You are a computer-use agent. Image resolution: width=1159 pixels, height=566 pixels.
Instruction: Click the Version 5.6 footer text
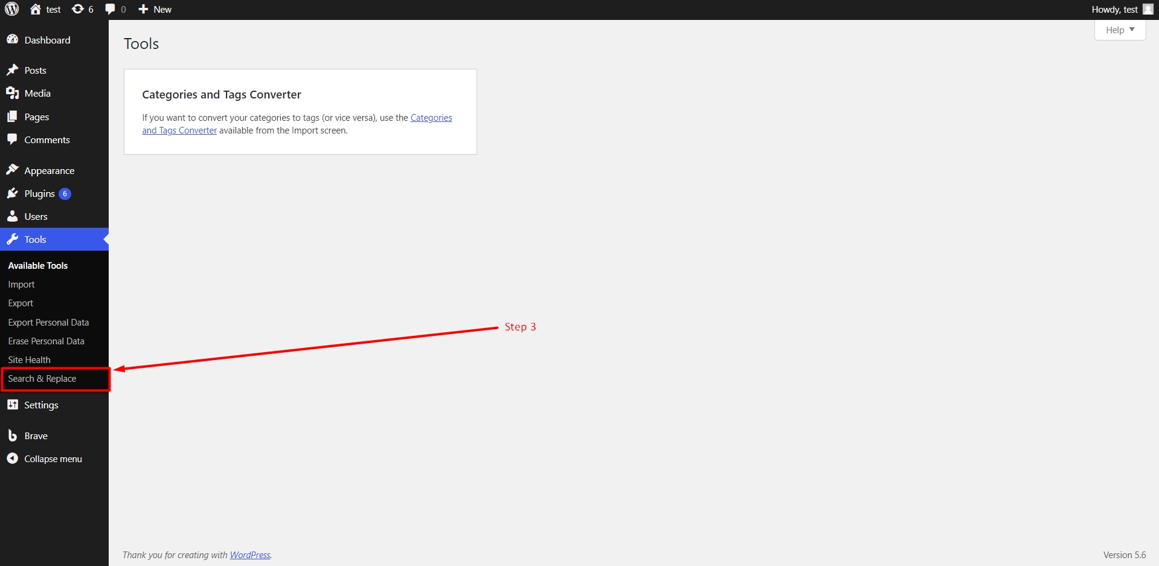[1124, 555]
